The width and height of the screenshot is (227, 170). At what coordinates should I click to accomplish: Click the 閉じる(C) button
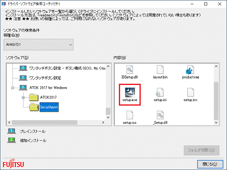click(210, 164)
